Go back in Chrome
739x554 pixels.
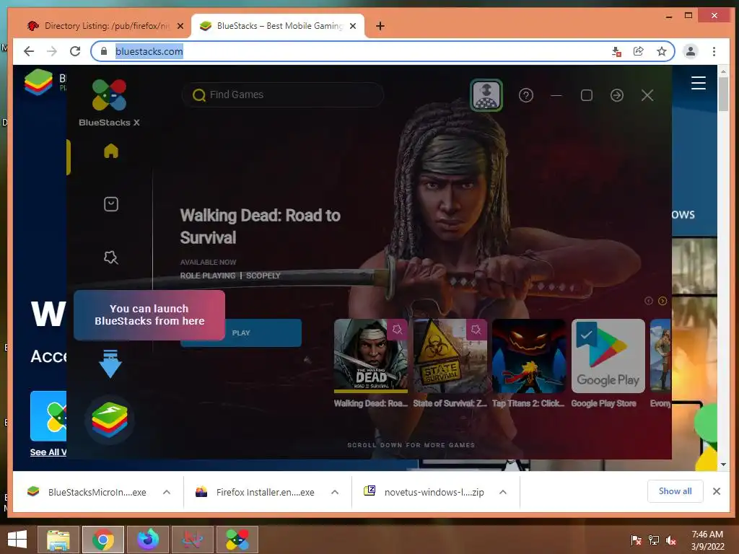29,51
